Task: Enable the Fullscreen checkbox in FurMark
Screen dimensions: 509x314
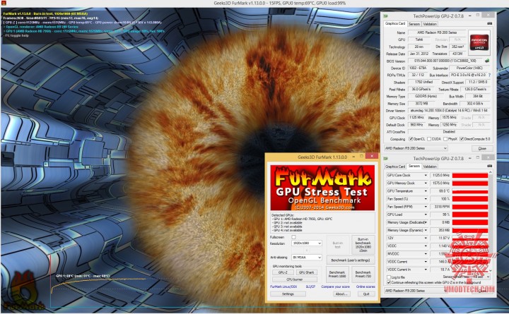Action: pos(293,237)
